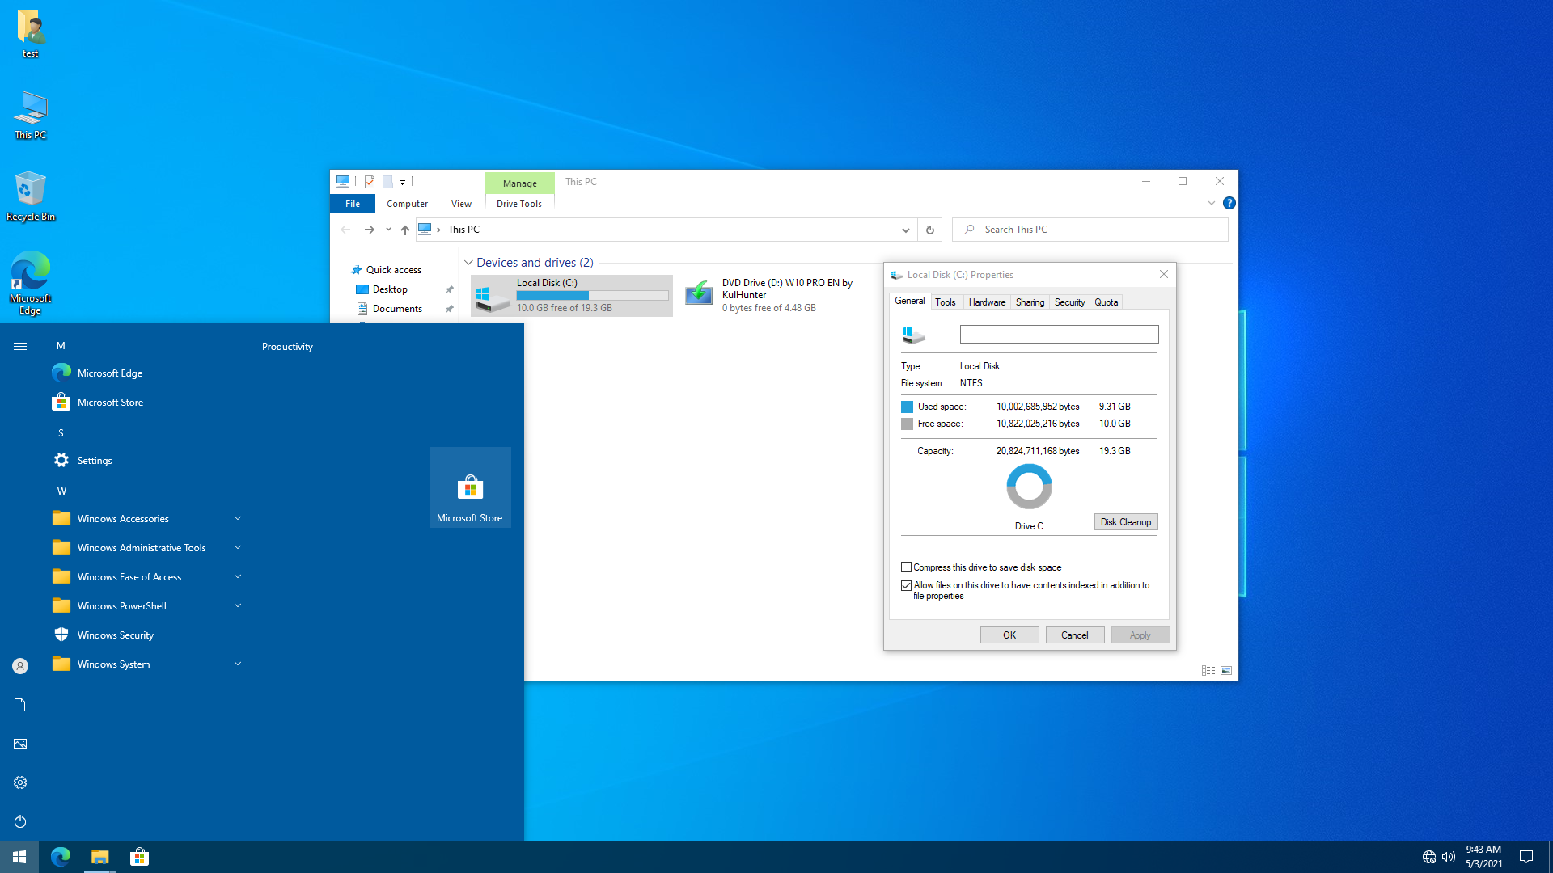Switch to details view icon in Explorer
The image size is (1553, 873).
[x=1208, y=670]
